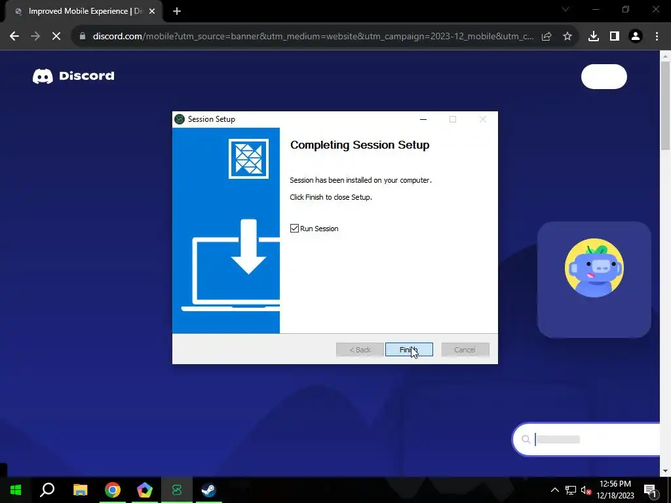Close the Session Setup dialog
This screenshot has height=503, width=671.
[483, 119]
